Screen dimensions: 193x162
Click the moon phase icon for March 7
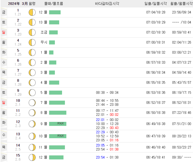pos(32,73)
